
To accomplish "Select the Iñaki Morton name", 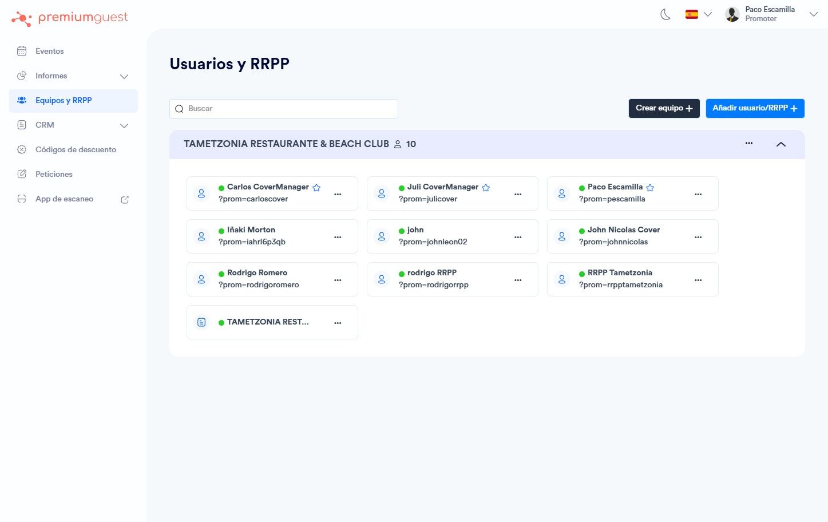I will [251, 230].
